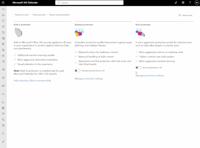Open Secure score trophy icon
This screenshot has height=148, width=200.
tap(3, 44)
